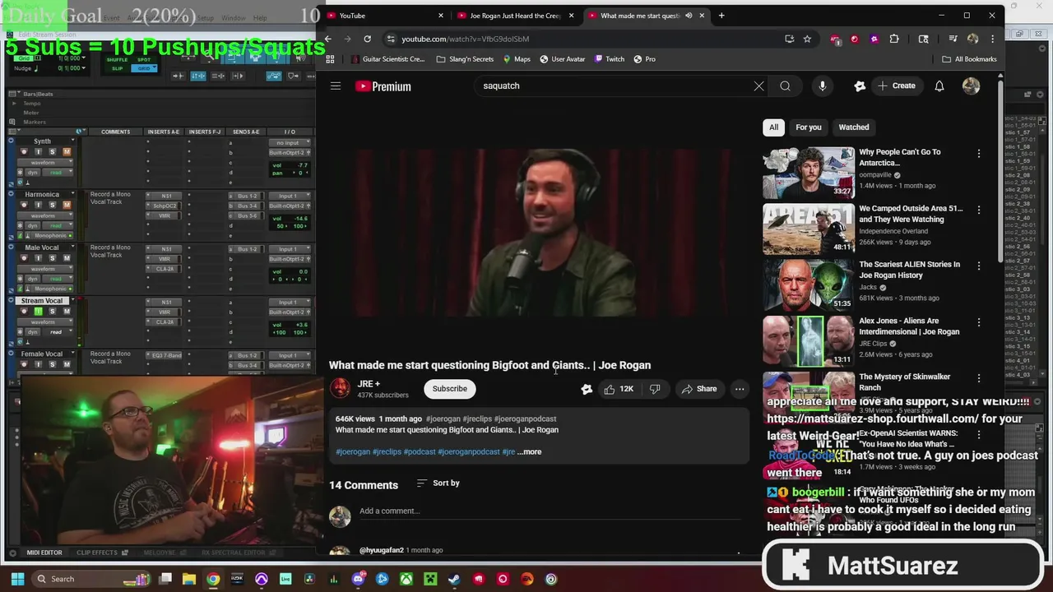The height and width of the screenshot is (592, 1053).
Task: Toggle mute on the Synth track
Action: point(67,151)
